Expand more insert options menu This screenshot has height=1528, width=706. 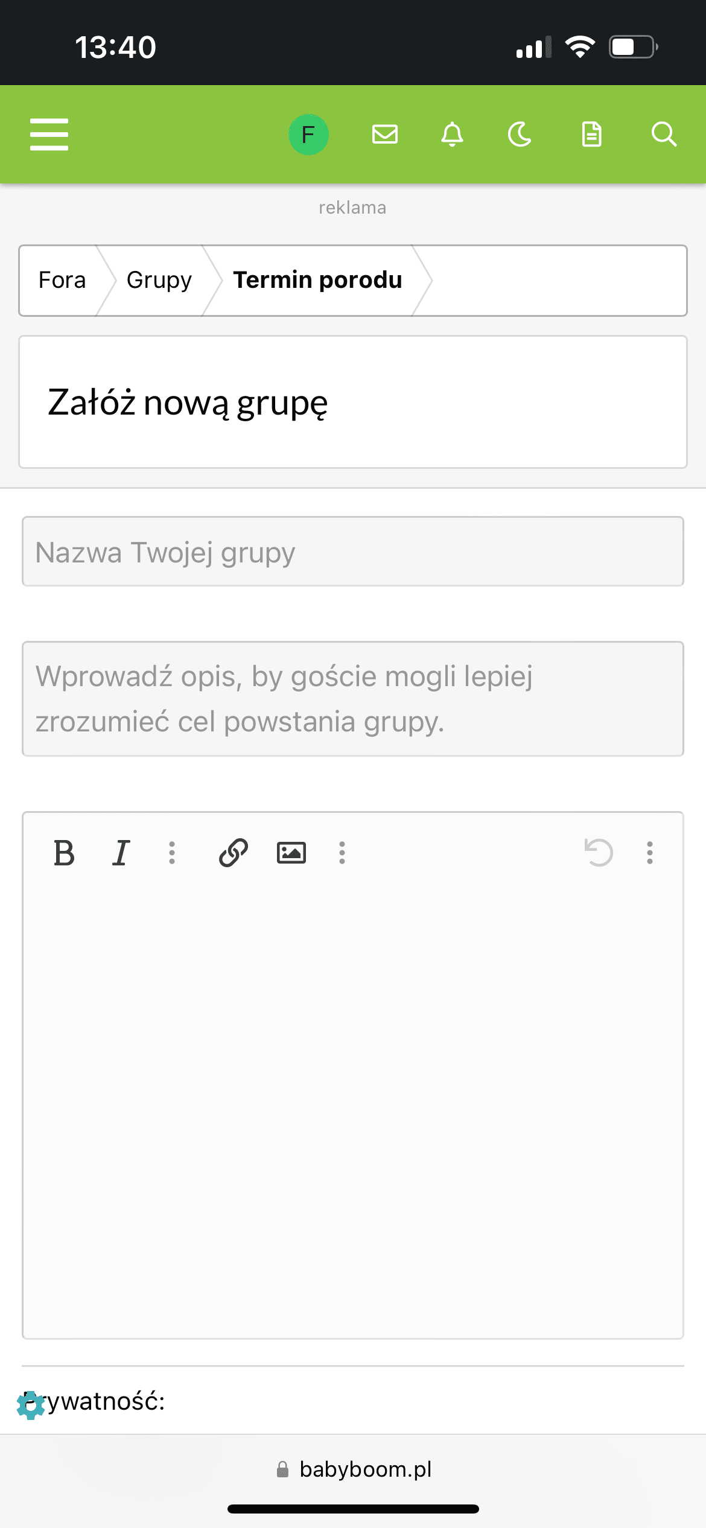click(342, 853)
